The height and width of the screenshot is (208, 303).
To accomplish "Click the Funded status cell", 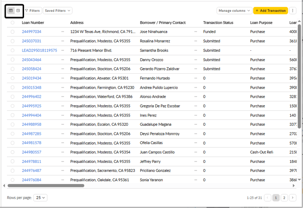I will tap(209, 31).
